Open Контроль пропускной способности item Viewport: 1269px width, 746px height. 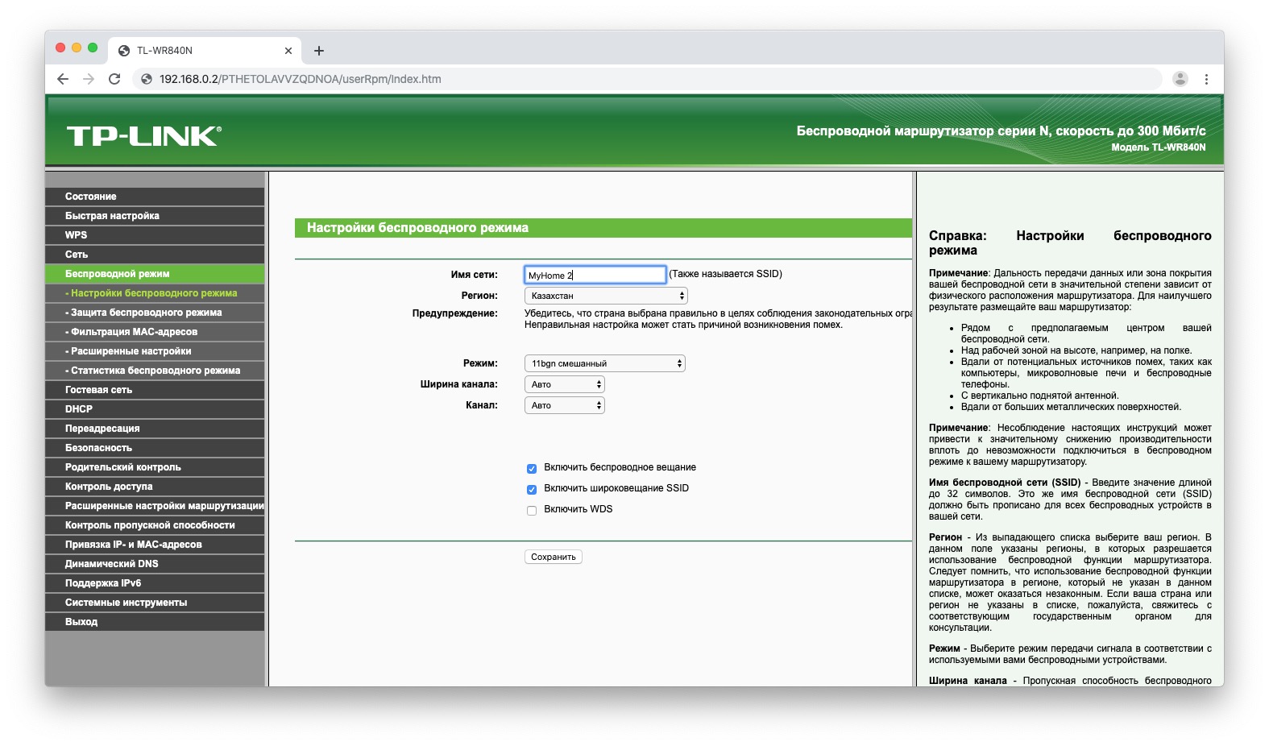coord(155,525)
